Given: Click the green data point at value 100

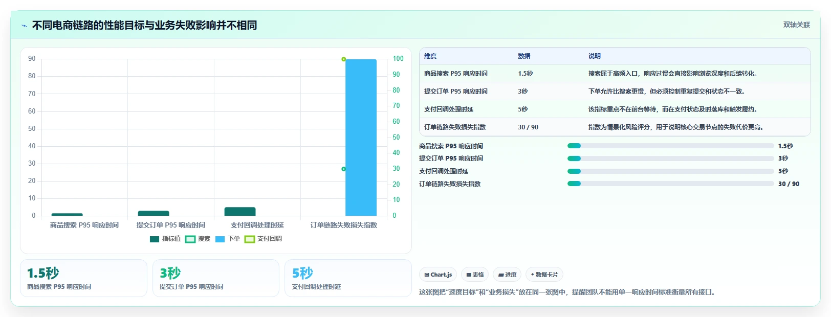Looking at the screenshot, I should pyautogui.click(x=343, y=59).
